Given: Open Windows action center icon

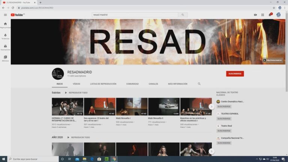Looking at the screenshot, I should pos(283,159).
